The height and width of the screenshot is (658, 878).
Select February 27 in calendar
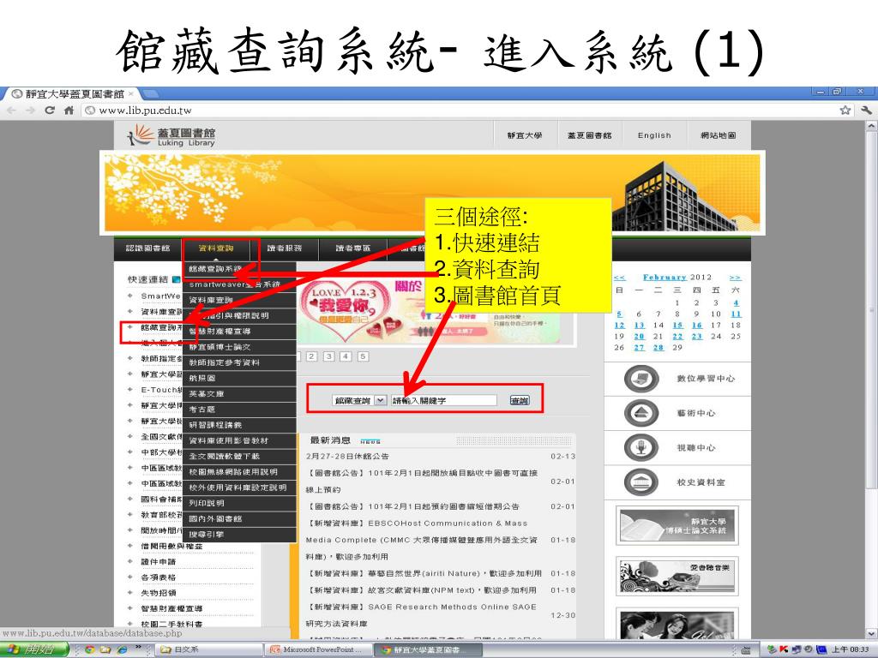point(639,348)
